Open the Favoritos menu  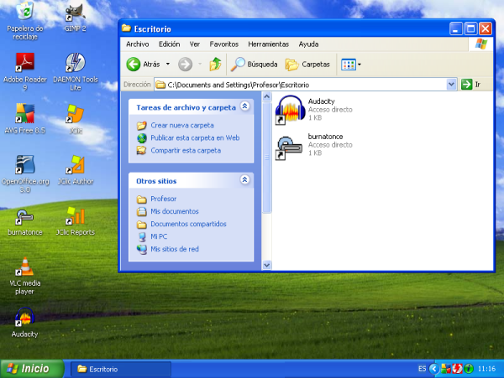pyautogui.click(x=223, y=44)
